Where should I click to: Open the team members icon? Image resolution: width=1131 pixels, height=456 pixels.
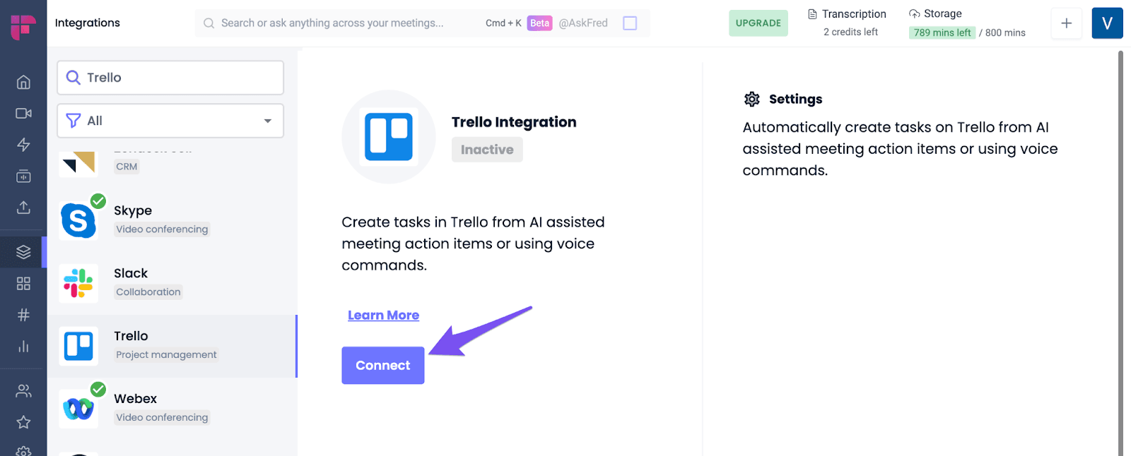click(23, 390)
